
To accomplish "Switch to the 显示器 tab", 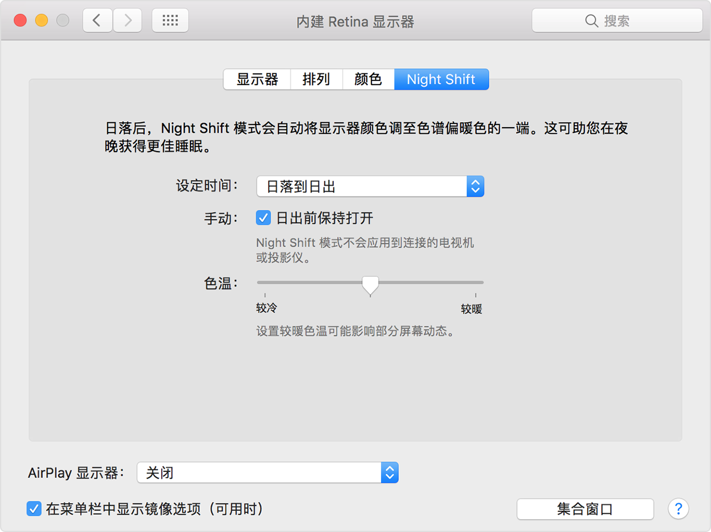I will pyautogui.click(x=257, y=79).
